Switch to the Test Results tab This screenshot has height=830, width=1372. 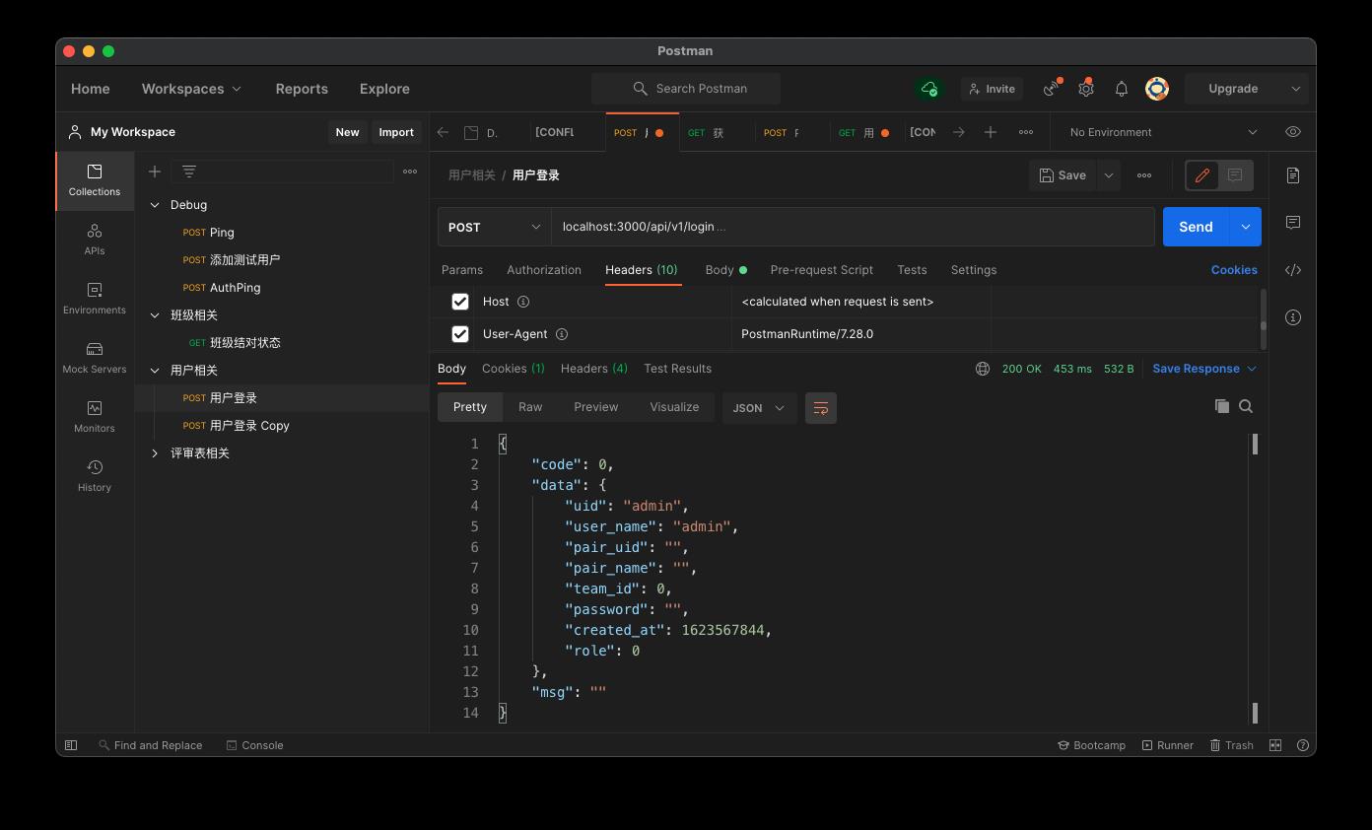pos(677,369)
